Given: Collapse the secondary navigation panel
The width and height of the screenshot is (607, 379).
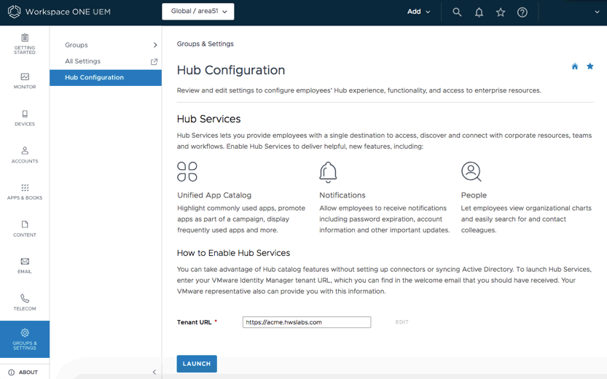Looking at the screenshot, I should [x=154, y=372].
